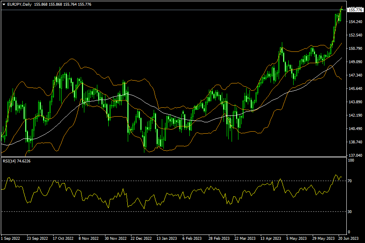The height and width of the screenshot is (243, 365).
Task: Click the 70 level on RSI scale
Action: point(350,181)
